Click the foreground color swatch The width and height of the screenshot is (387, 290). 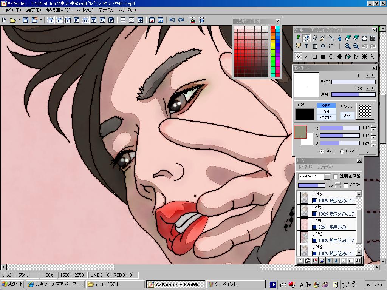(300, 132)
